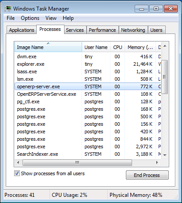Select the dwm.exe process row
Viewport: 182px width, 203px height.
(88, 56)
